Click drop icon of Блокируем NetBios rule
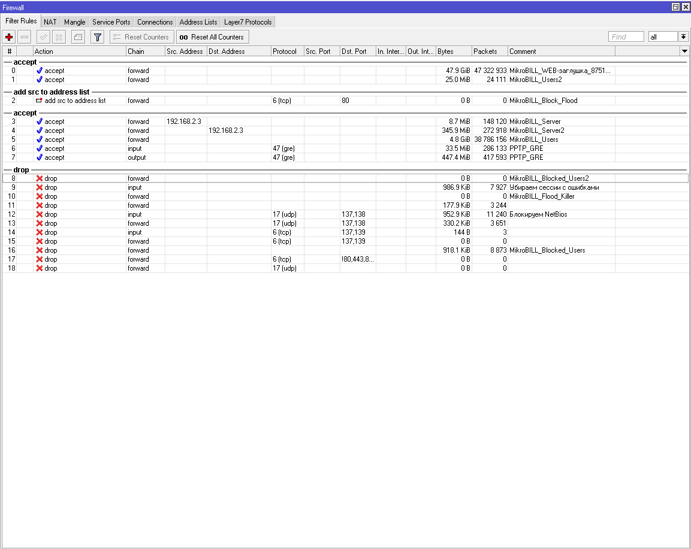 [39, 214]
